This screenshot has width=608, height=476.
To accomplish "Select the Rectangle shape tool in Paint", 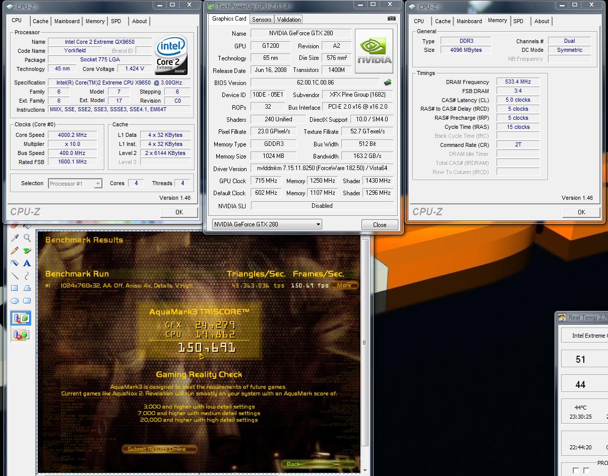I will [x=15, y=288].
